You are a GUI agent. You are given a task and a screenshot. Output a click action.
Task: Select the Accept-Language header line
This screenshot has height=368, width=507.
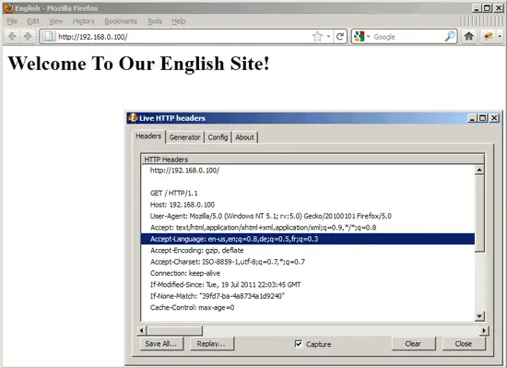click(308, 239)
